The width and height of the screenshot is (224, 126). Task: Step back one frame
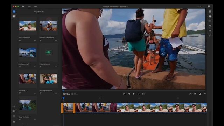[x=129, y=94]
